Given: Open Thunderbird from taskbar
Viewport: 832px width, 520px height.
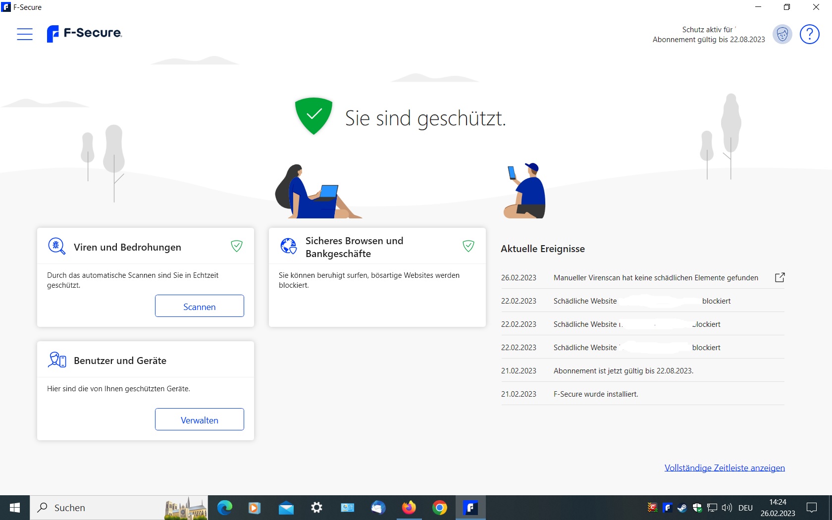Looking at the screenshot, I should click(378, 508).
